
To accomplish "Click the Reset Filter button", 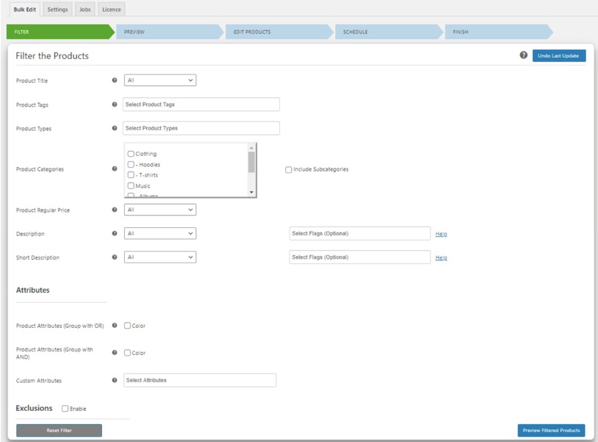I will click(59, 430).
